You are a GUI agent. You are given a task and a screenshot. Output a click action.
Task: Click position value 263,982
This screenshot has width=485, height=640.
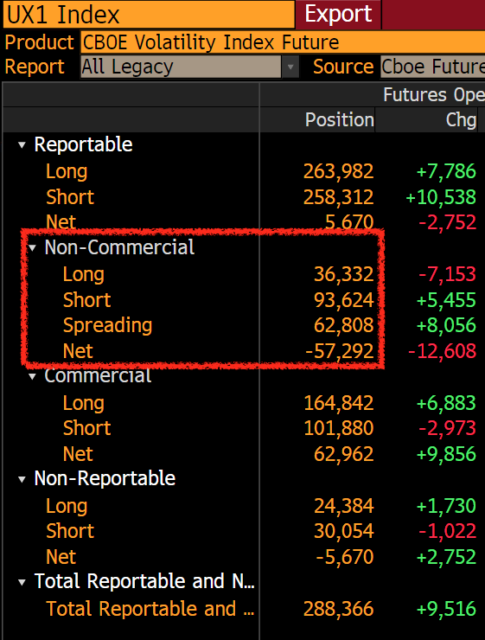click(x=339, y=171)
